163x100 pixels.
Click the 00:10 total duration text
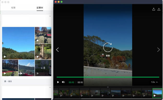(x=80, y=82)
